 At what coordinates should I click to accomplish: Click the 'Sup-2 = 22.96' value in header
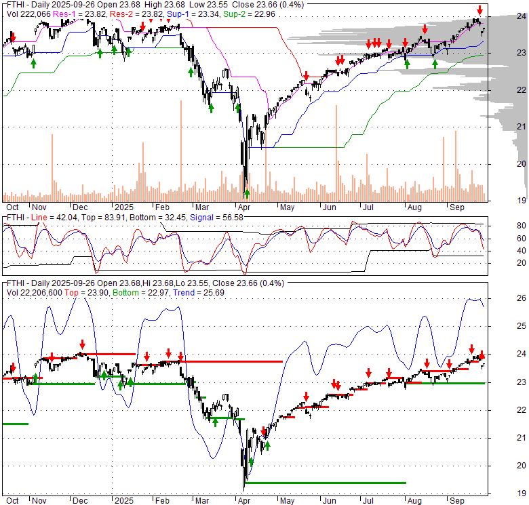click(249, 14)
